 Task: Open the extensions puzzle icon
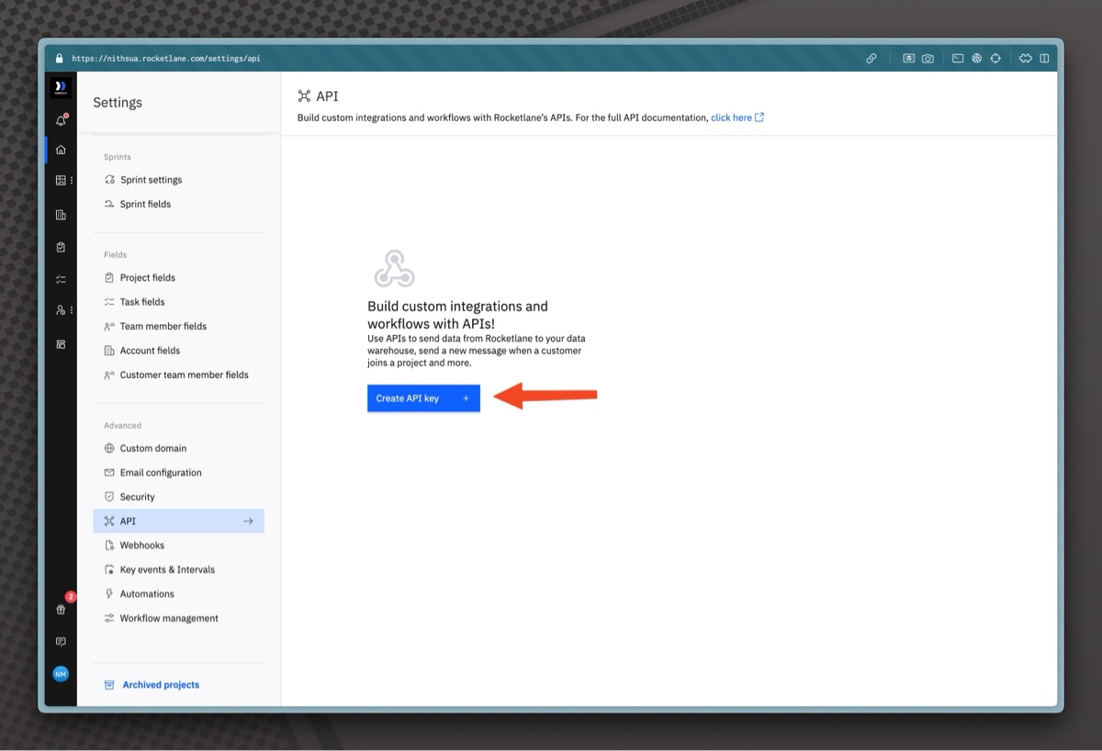[1025, 58]
